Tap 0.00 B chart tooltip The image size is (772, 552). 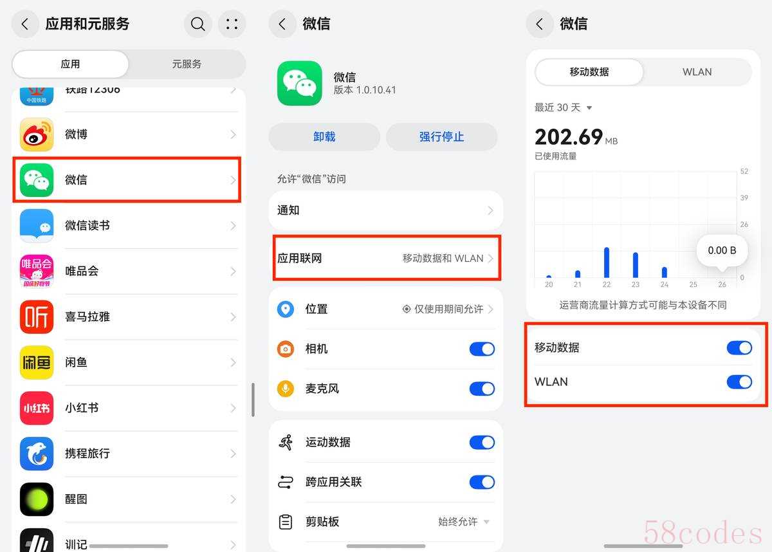pos(722,250)
